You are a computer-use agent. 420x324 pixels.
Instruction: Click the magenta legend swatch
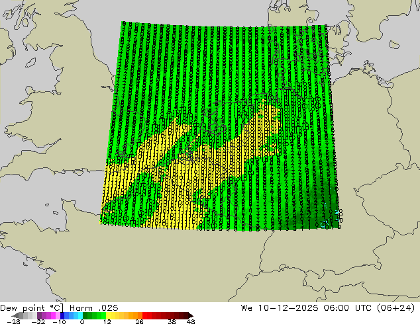click(53, 315)
